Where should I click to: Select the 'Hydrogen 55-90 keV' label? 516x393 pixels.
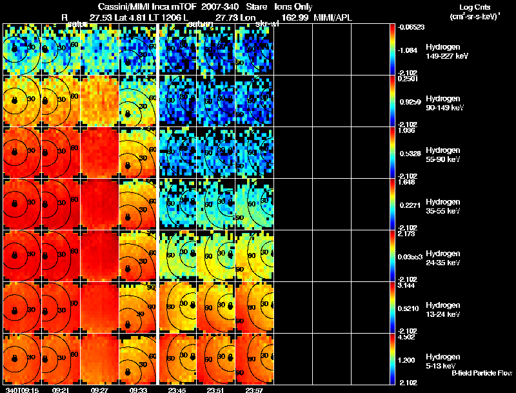coord(443,155)
